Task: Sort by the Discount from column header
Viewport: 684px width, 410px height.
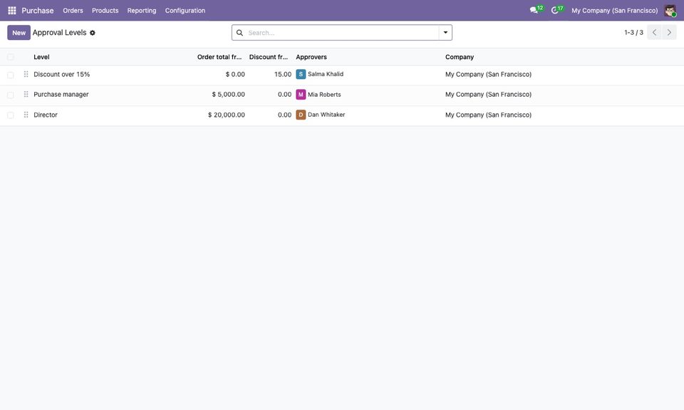Action: (x=269, y=57)
